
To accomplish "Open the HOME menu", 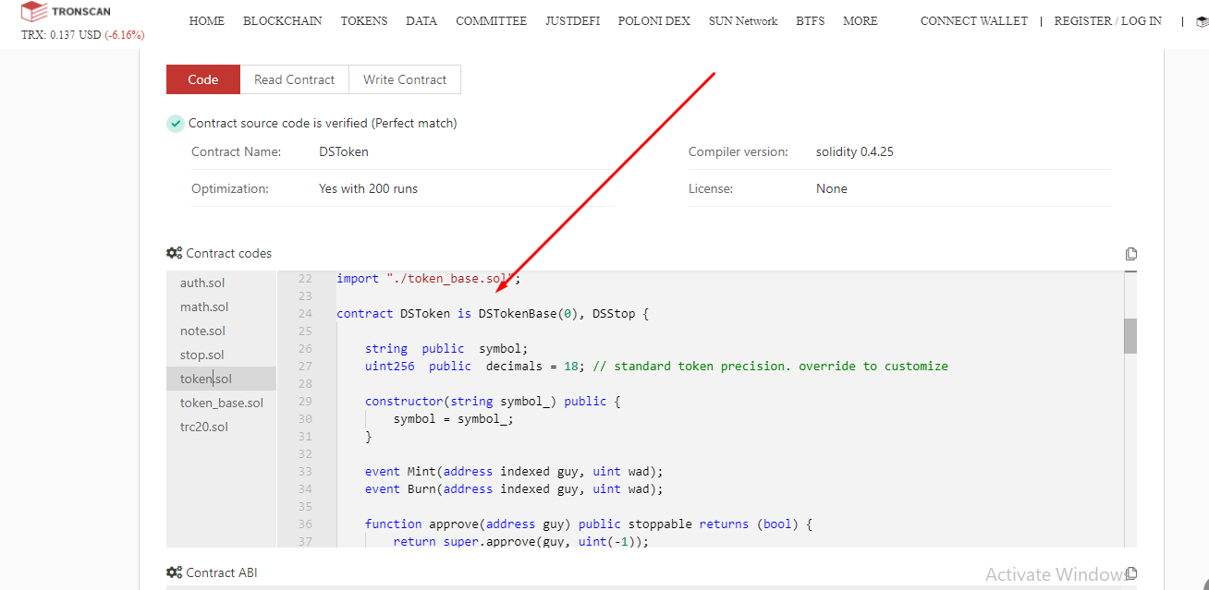I will point(207,21).
